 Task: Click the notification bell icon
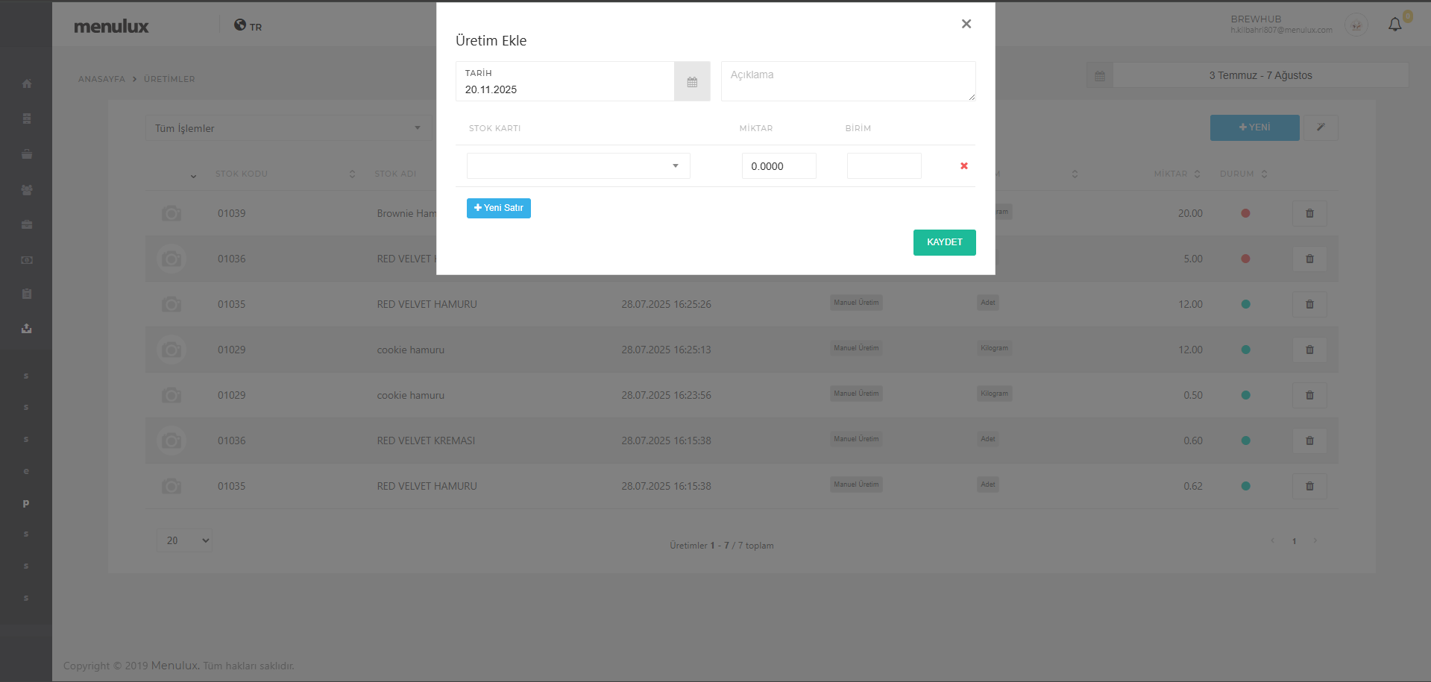(1394, 25)
